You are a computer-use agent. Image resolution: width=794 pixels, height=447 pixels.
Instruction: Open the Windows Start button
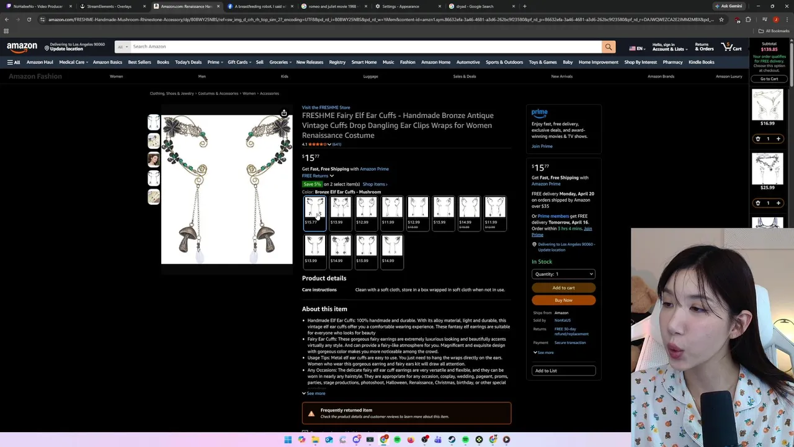click(x=288, y=440)
